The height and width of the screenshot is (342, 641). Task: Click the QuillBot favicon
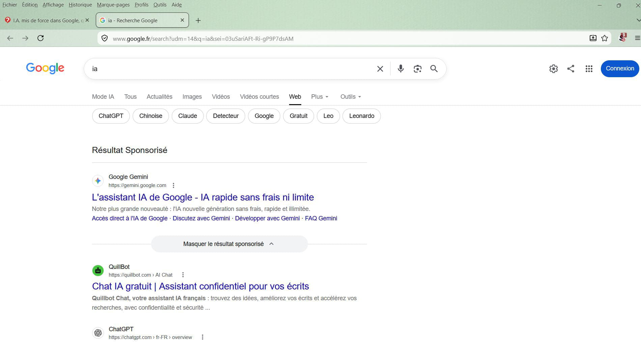click(98, 271)
